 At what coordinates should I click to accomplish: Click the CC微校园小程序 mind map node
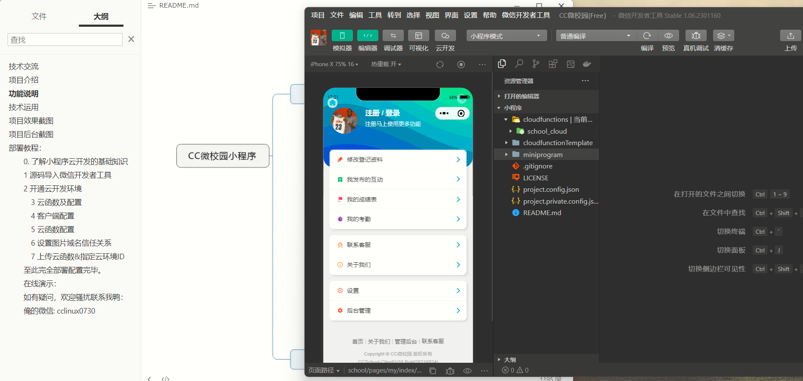(x=223, y=156)
